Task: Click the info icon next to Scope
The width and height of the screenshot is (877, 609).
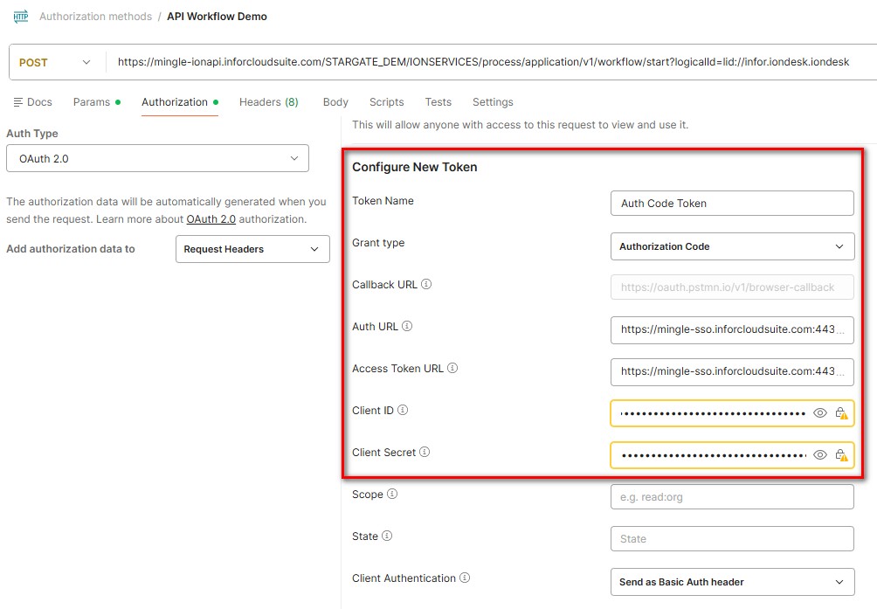Action: coord(392,495)
